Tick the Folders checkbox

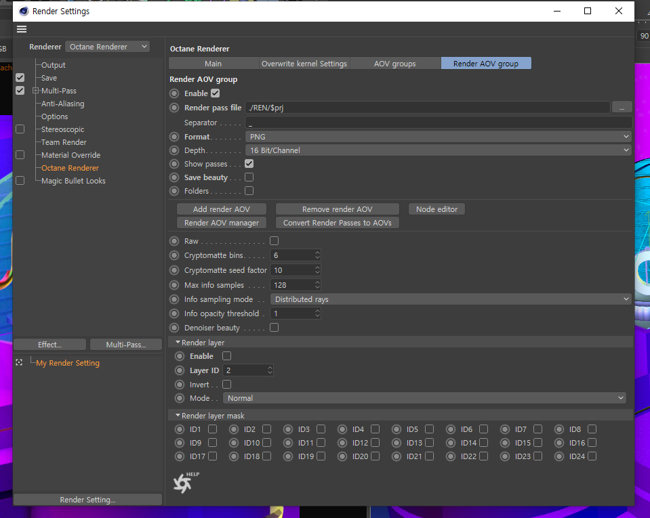point(249,191)
